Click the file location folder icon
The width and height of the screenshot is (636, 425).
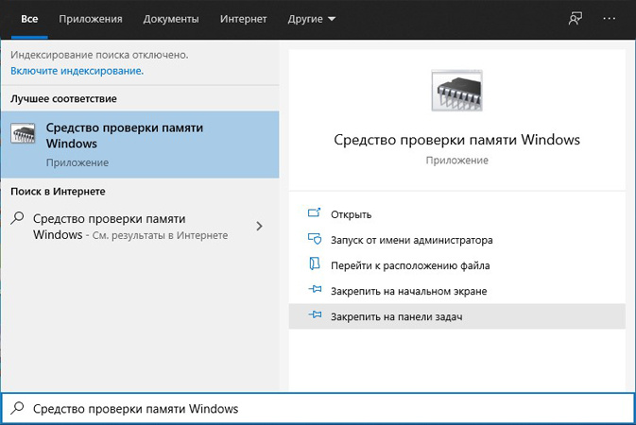[315, 264]
